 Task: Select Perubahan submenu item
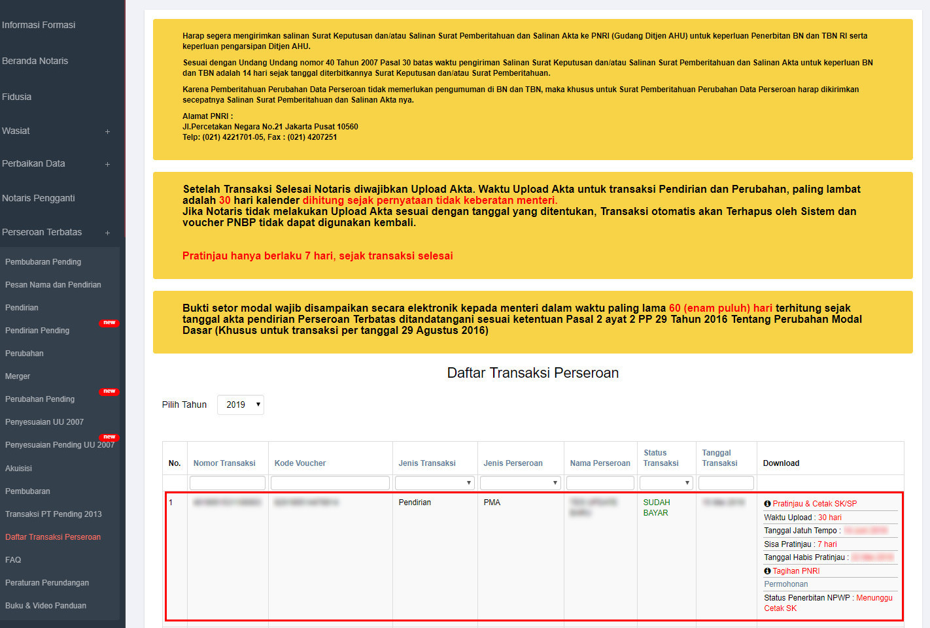(x=24, y=354)
